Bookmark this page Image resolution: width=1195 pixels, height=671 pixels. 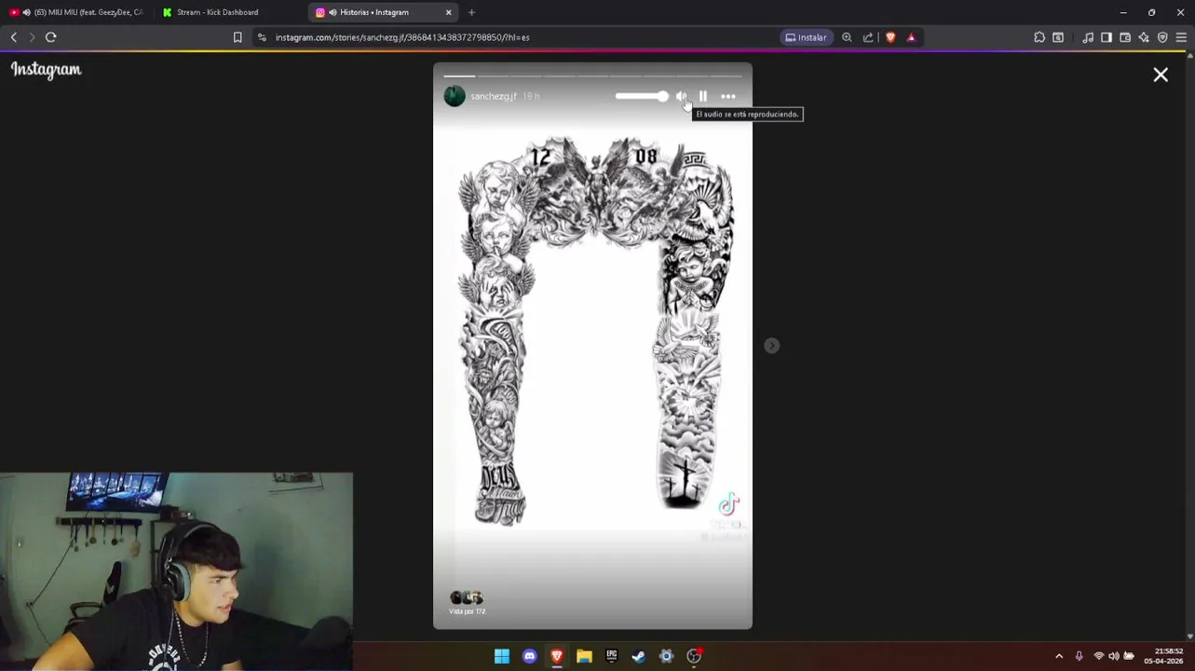pyautogui.click(x=238, y=37)
